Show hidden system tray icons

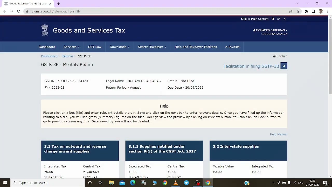pos(273,183)
